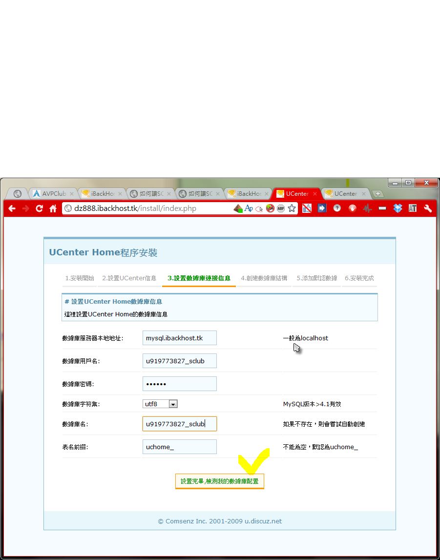Close the active UCenter tab
This screenshot has width=440, height=560.
click(x=315, y=194)
